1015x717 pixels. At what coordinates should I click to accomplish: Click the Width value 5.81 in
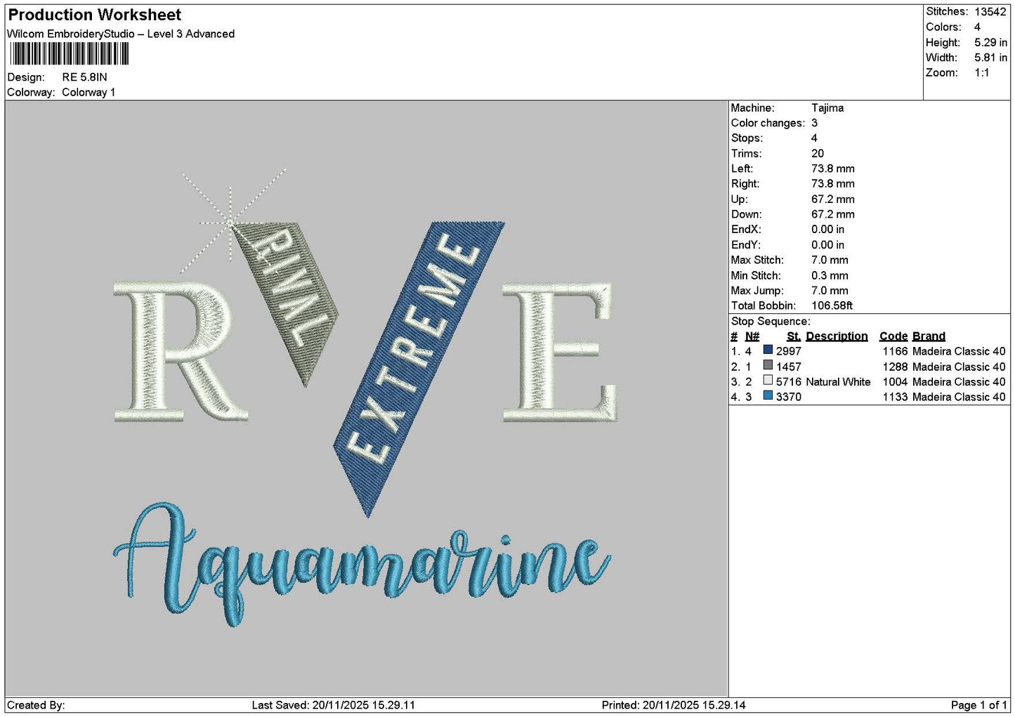tap(990, 58)
